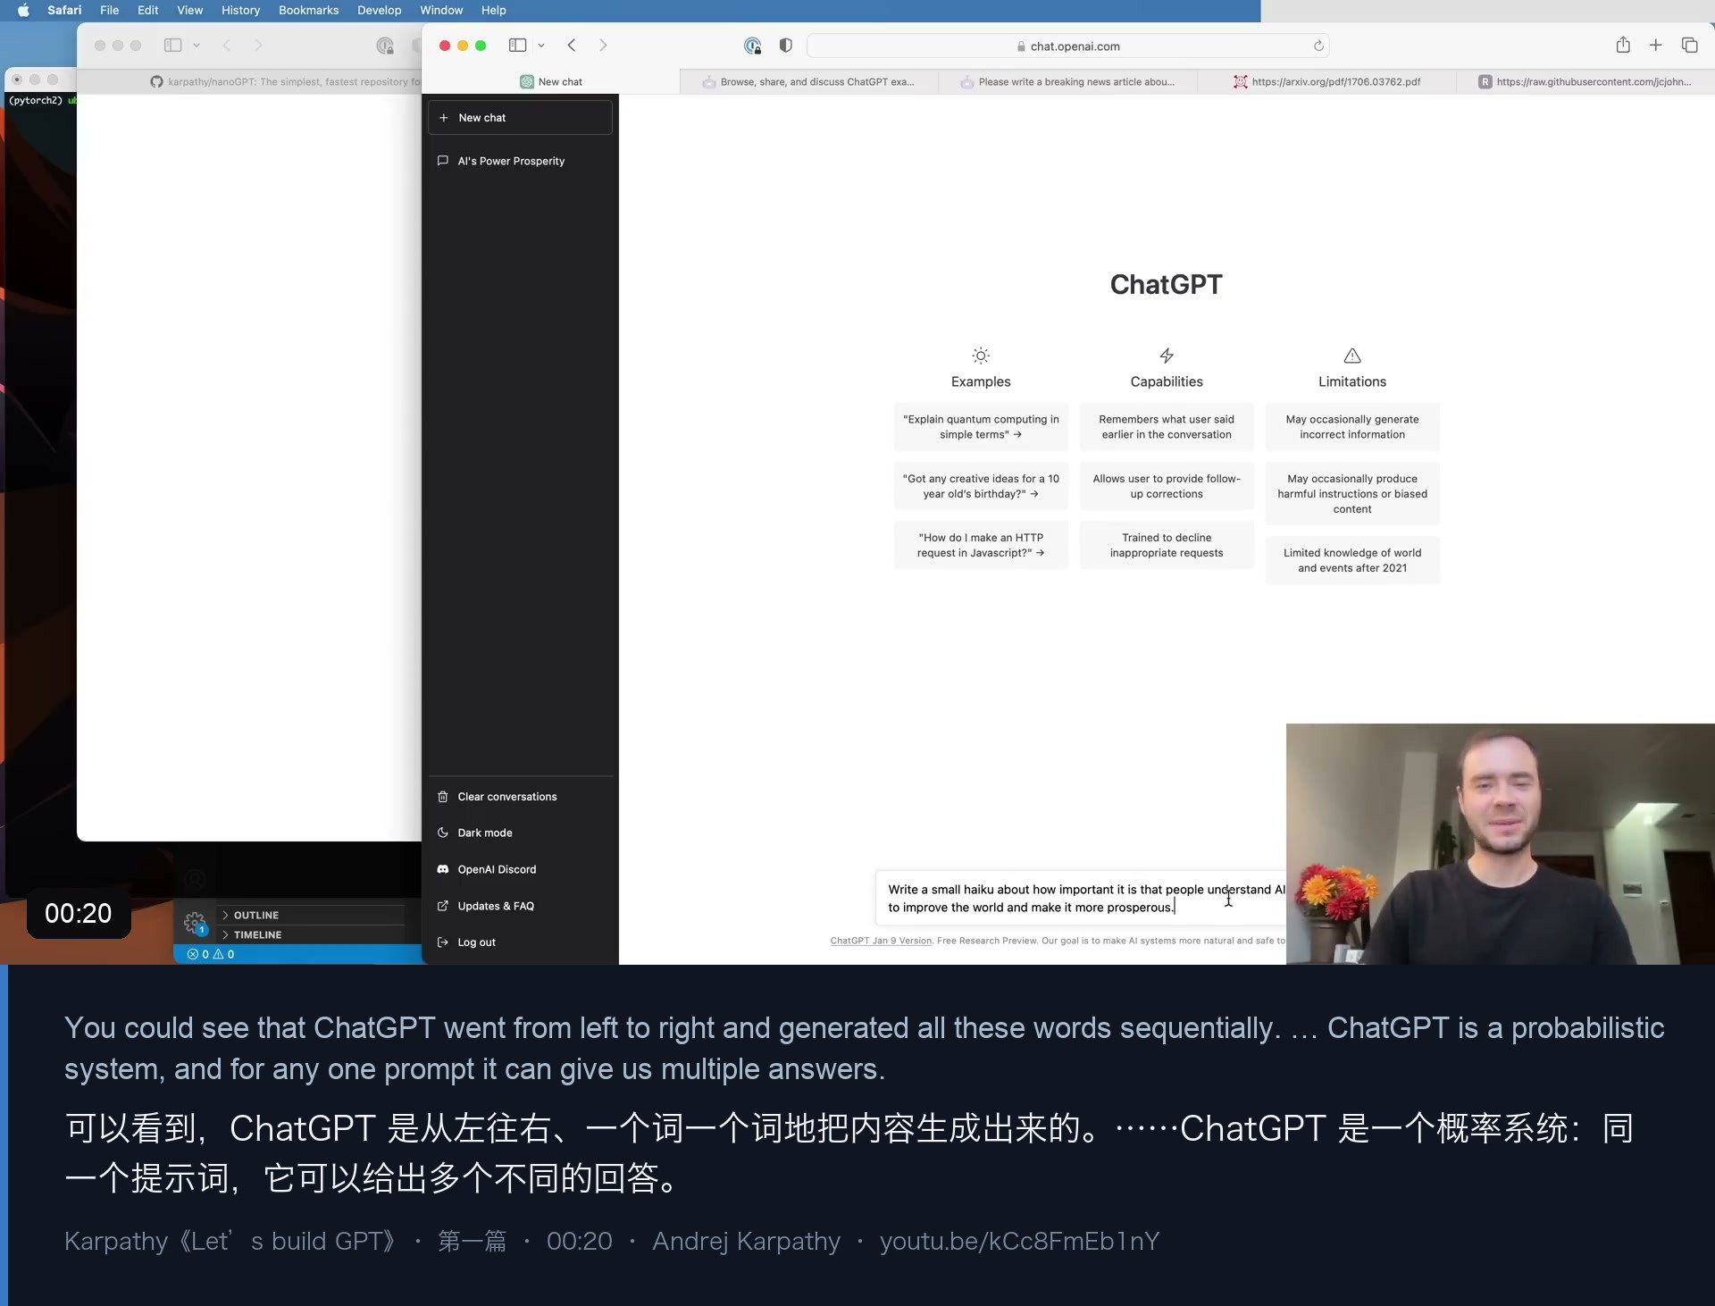The width and height of the screenshot is (1715, 1306).
Task: Go forward in the front Safari window
Action: click(603, 46)
